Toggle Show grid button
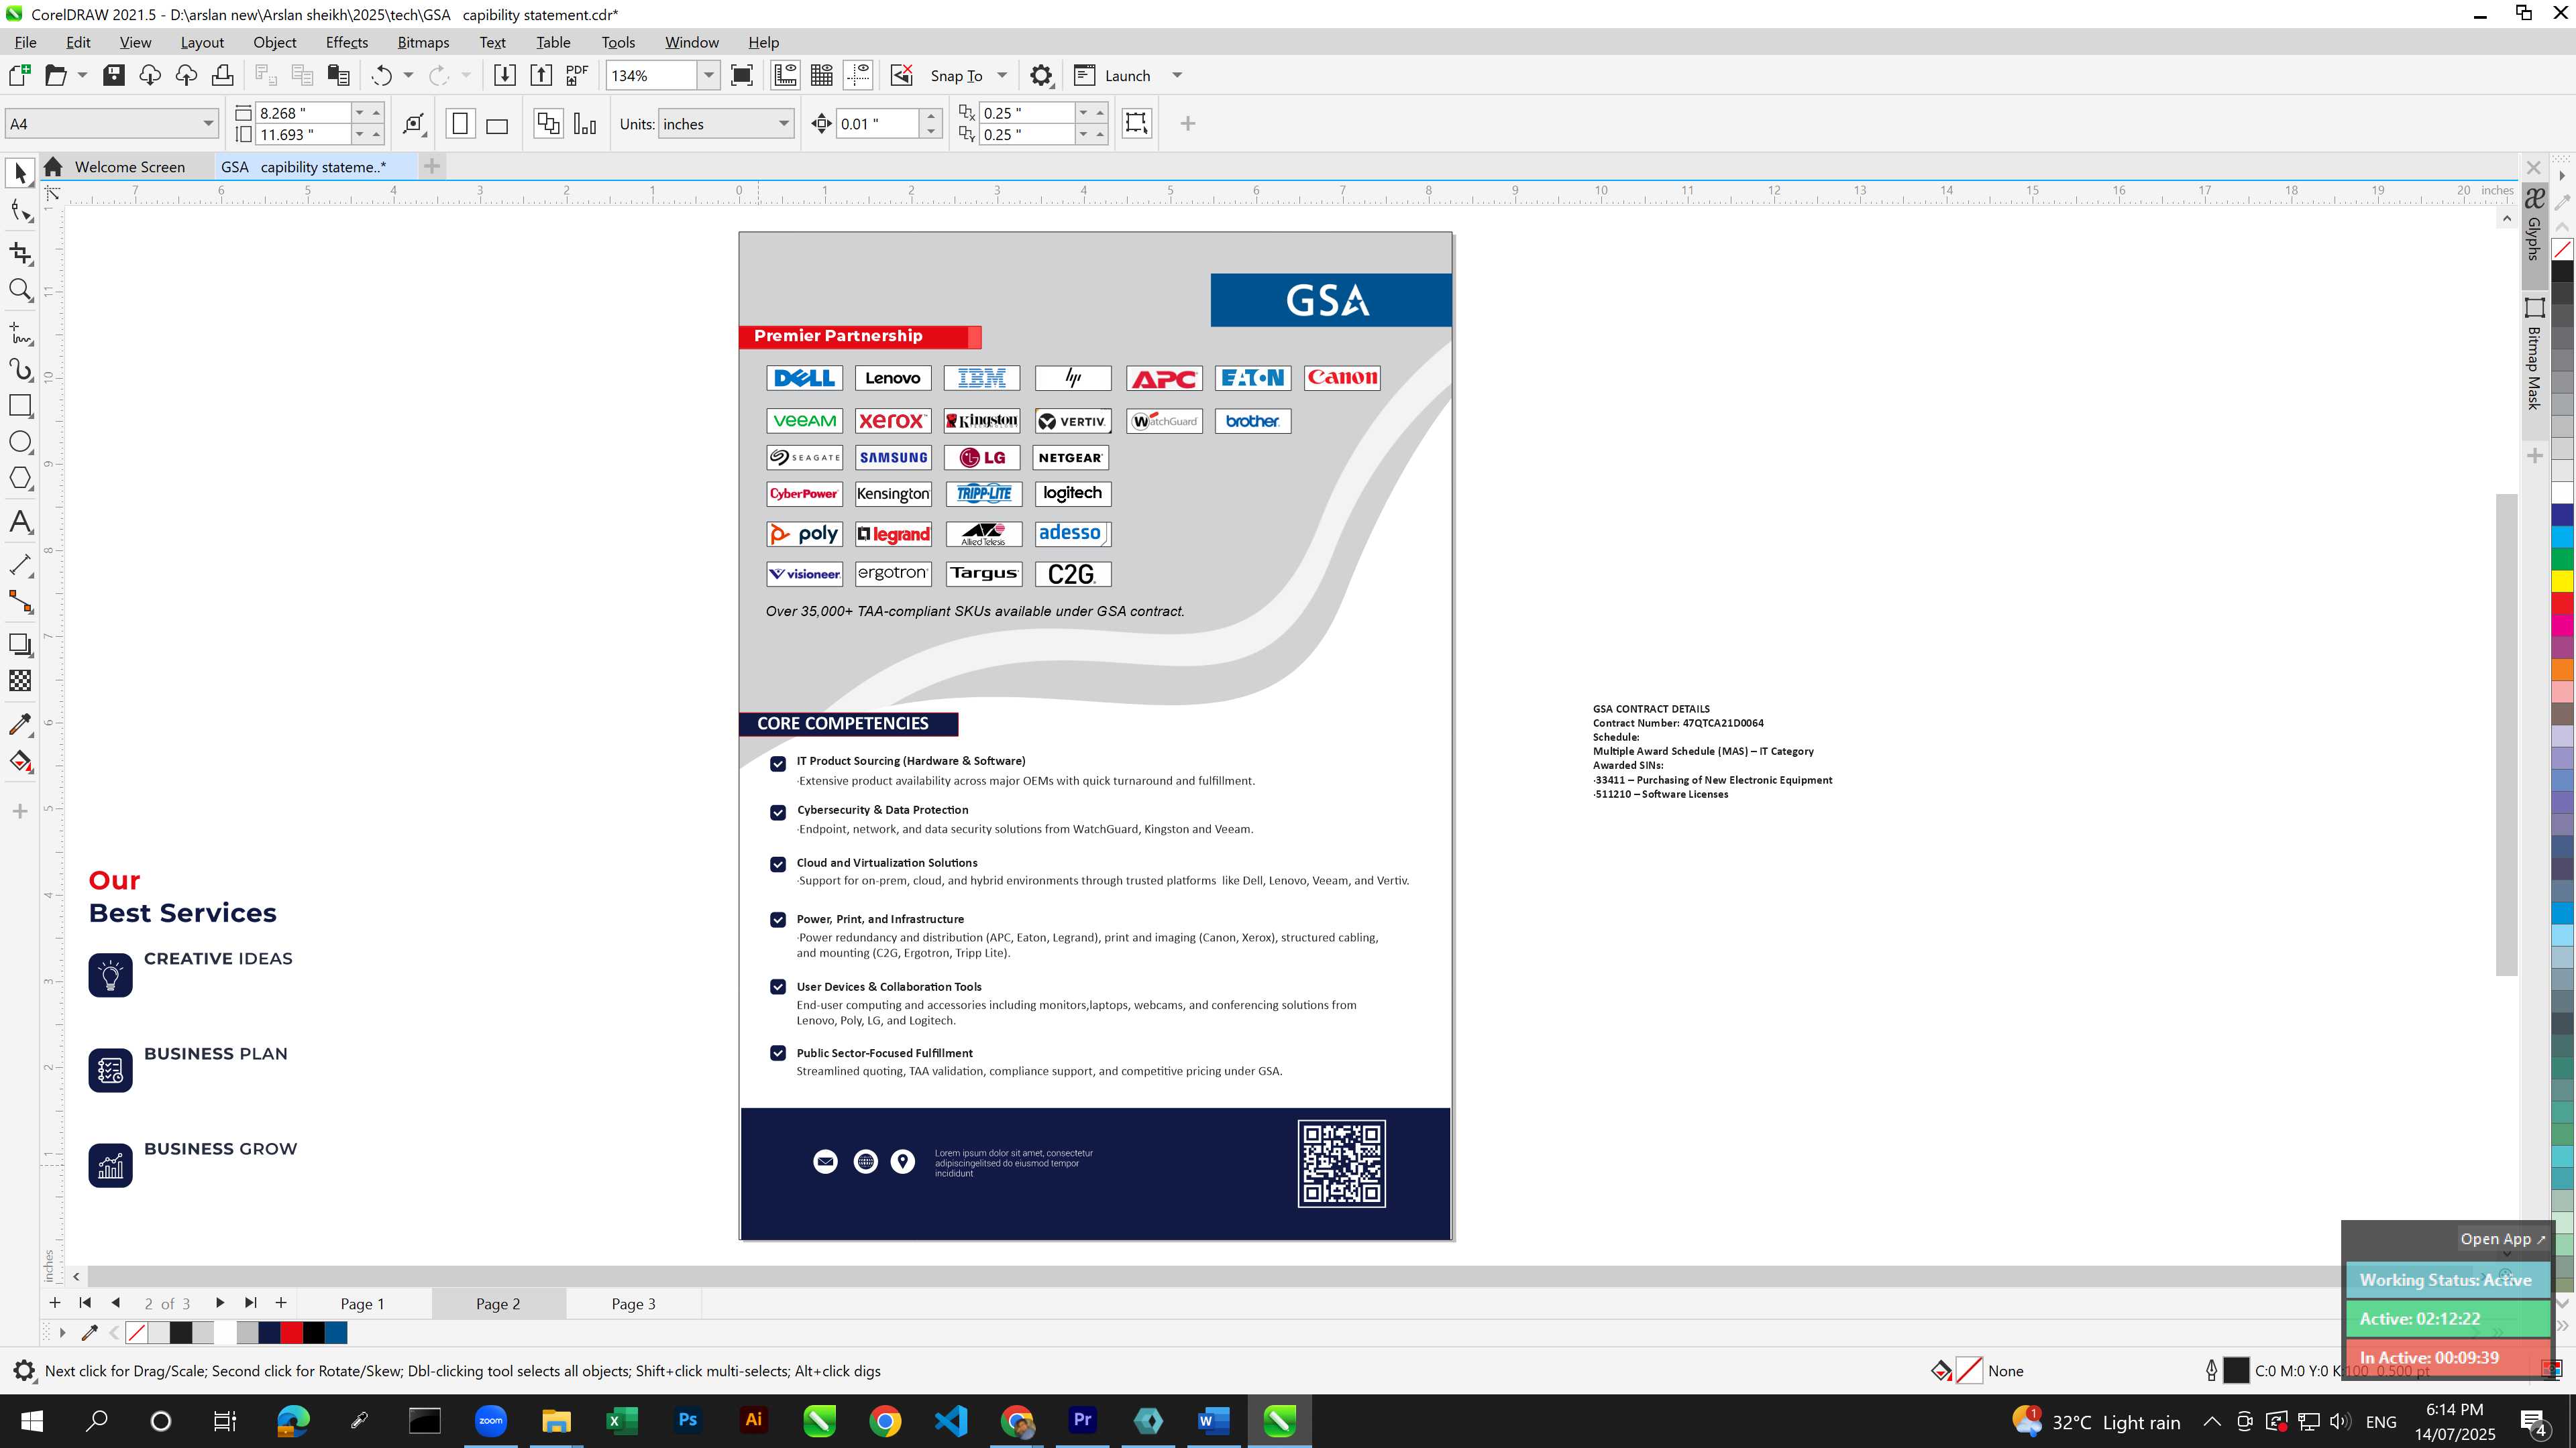Viewport: 2576px width, 1448px height. [x=822, y=75]
